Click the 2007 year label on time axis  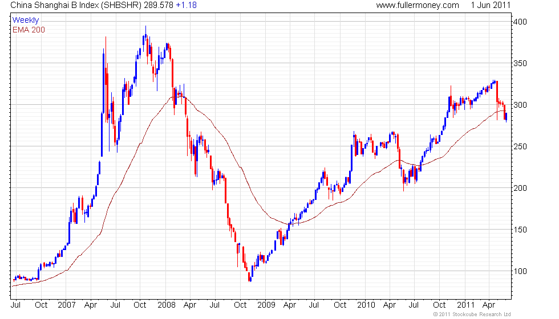(67, 305)
